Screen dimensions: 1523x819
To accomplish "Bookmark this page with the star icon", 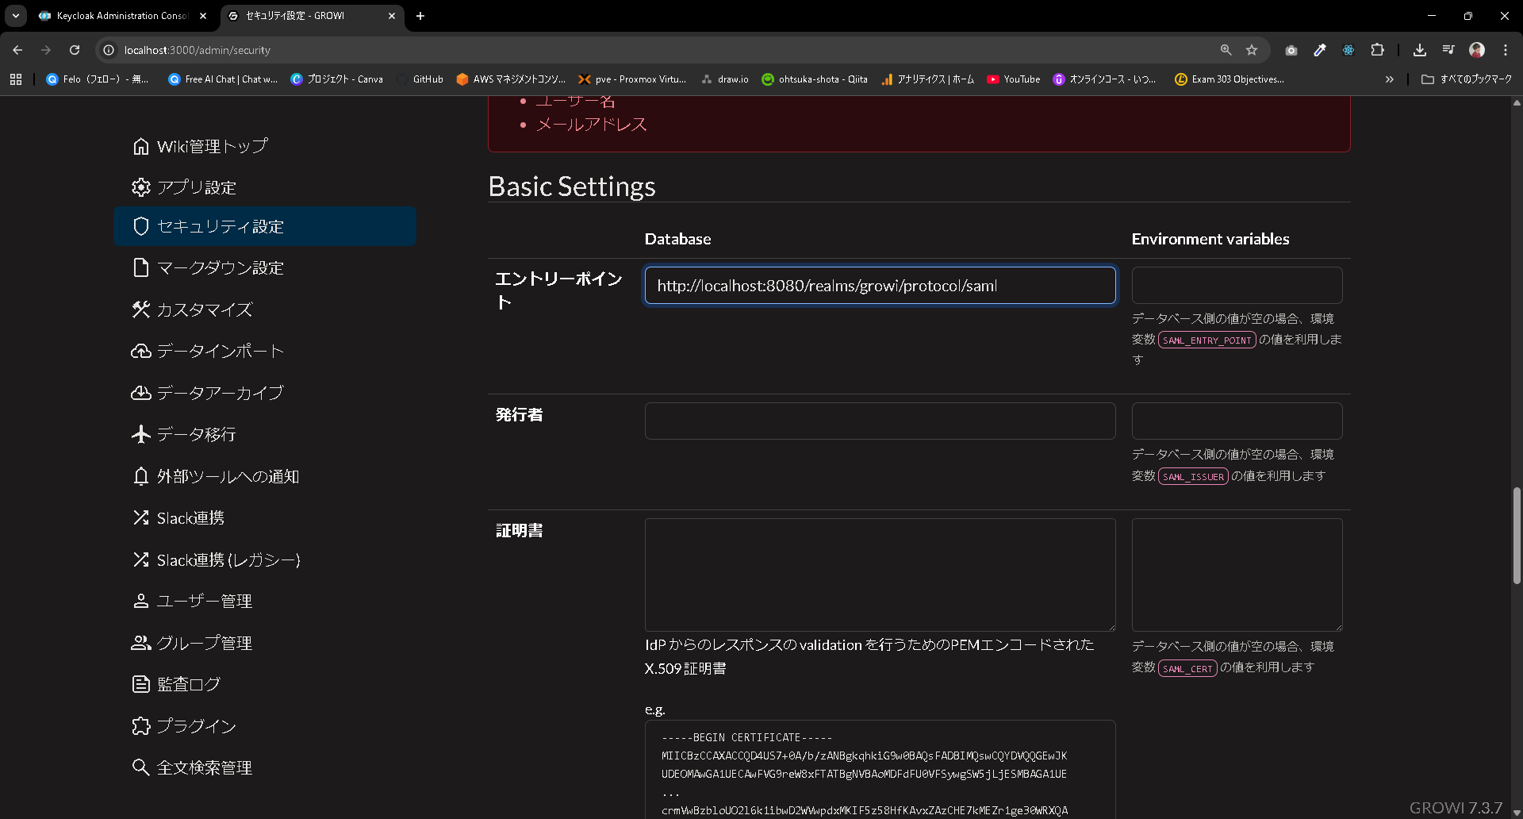I will [1252, 50].
